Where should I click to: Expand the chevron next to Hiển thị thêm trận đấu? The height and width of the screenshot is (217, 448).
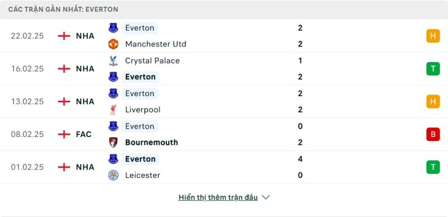point(265,197)
